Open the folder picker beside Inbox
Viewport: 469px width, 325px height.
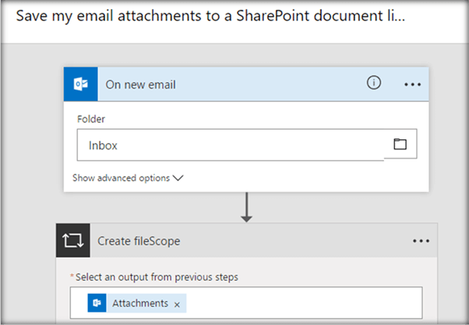[x=400, y=145]
